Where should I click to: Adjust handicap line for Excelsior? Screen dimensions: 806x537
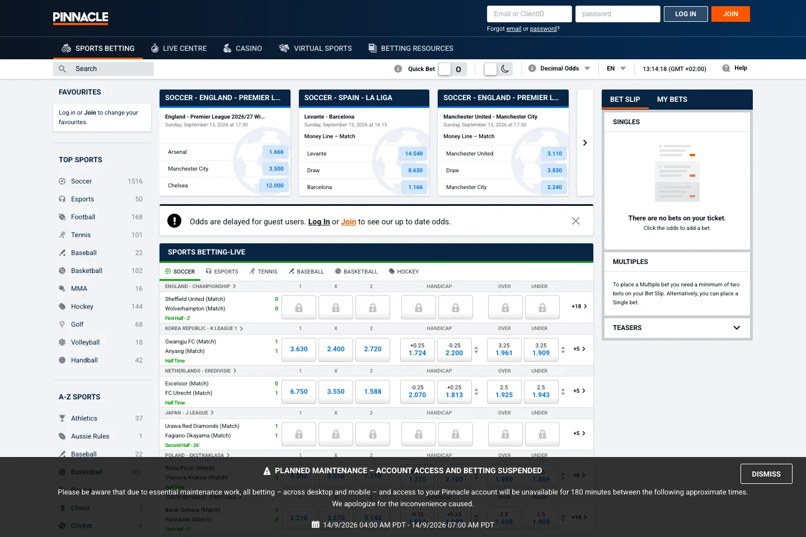tap(476, 392)
